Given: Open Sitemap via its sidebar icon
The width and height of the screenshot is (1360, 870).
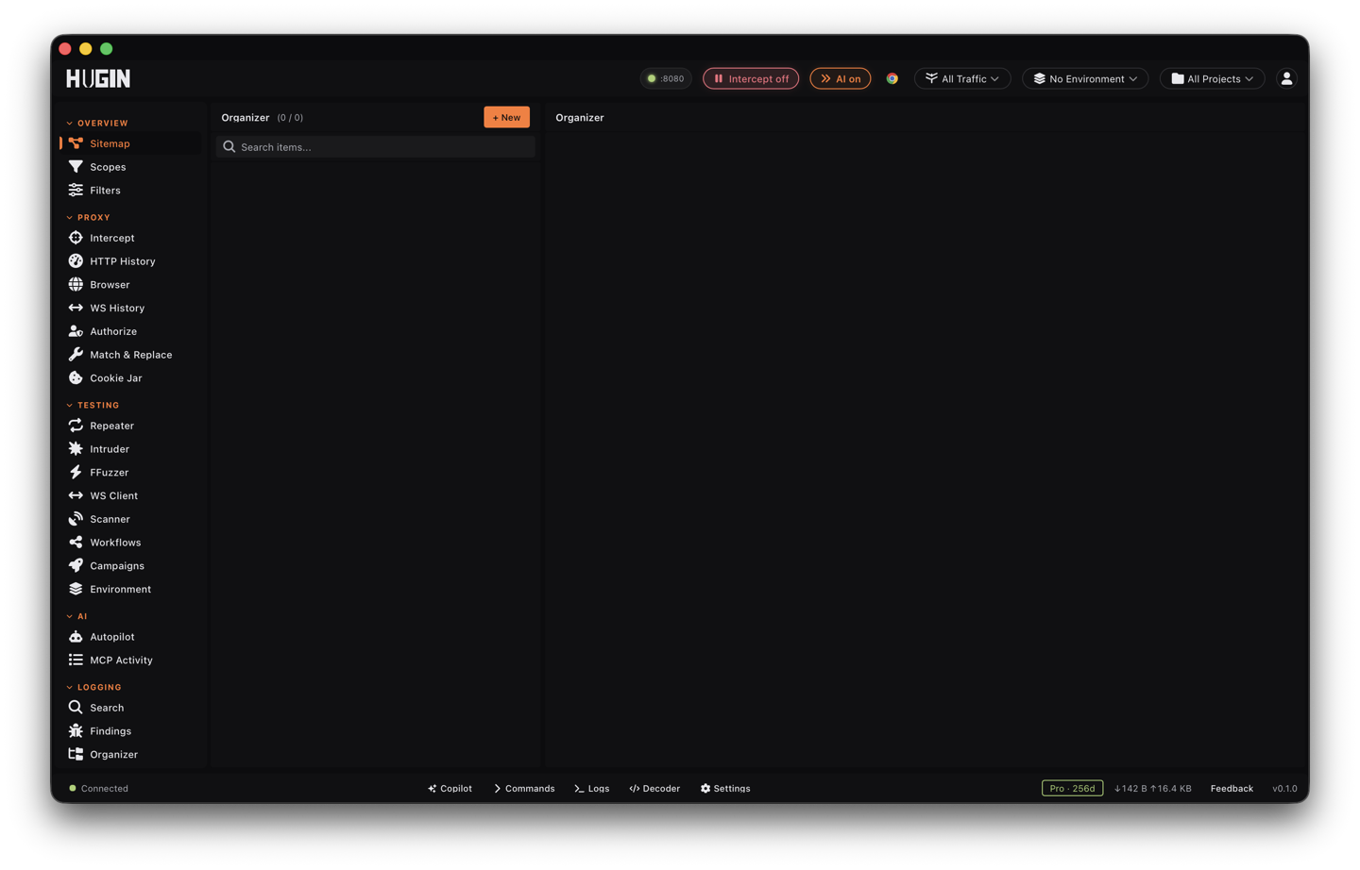Looking at the screenshot, I should (x=76, y=143).
